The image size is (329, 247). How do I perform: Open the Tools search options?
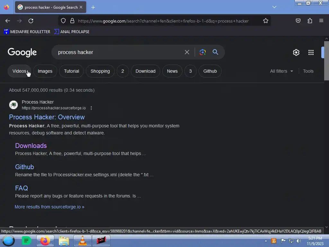pos(308,71)
